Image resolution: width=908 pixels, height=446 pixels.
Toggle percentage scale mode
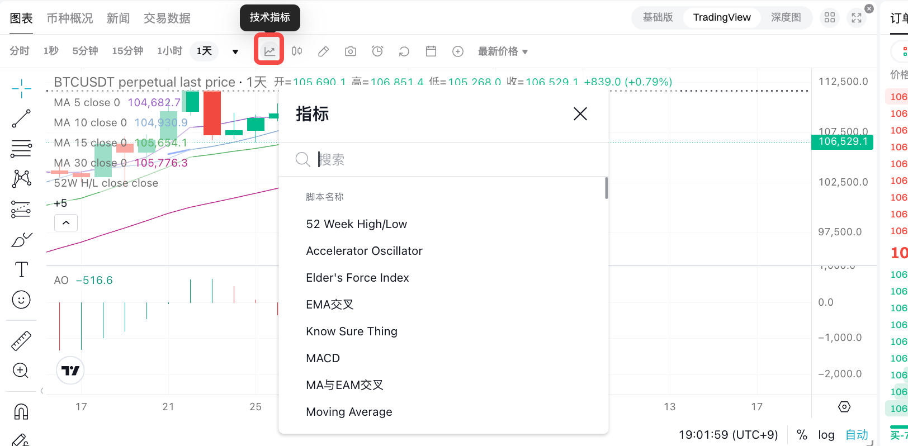802,435
